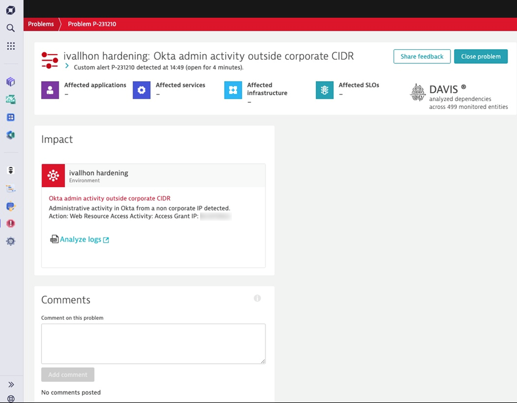The height and width of the screenshot is (403, 517).
Task: Expand the collapsed sidebar with the double chevron
Action: coord(10,384)
